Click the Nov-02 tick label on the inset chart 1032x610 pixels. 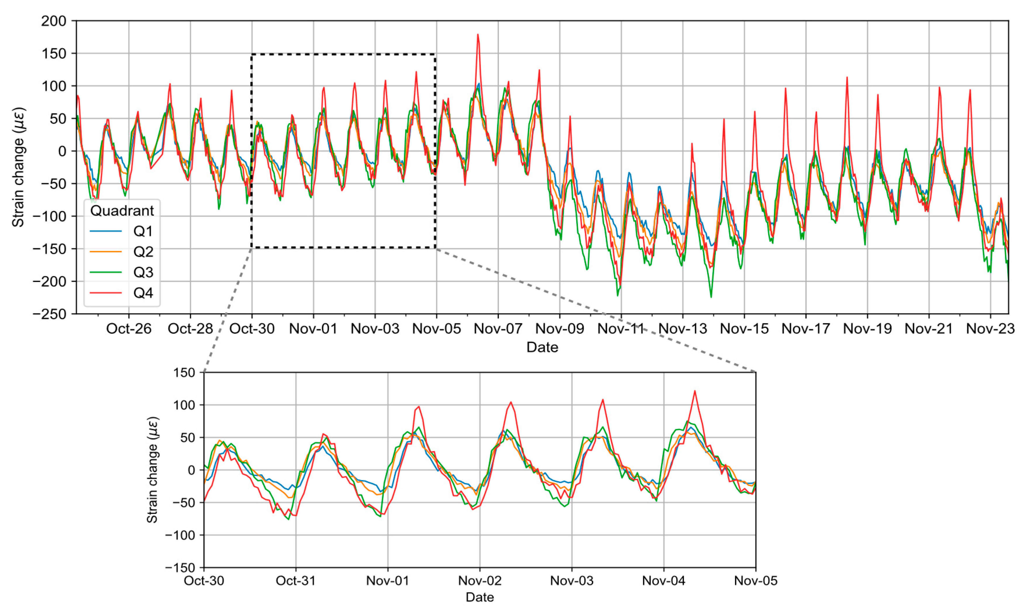480,580
